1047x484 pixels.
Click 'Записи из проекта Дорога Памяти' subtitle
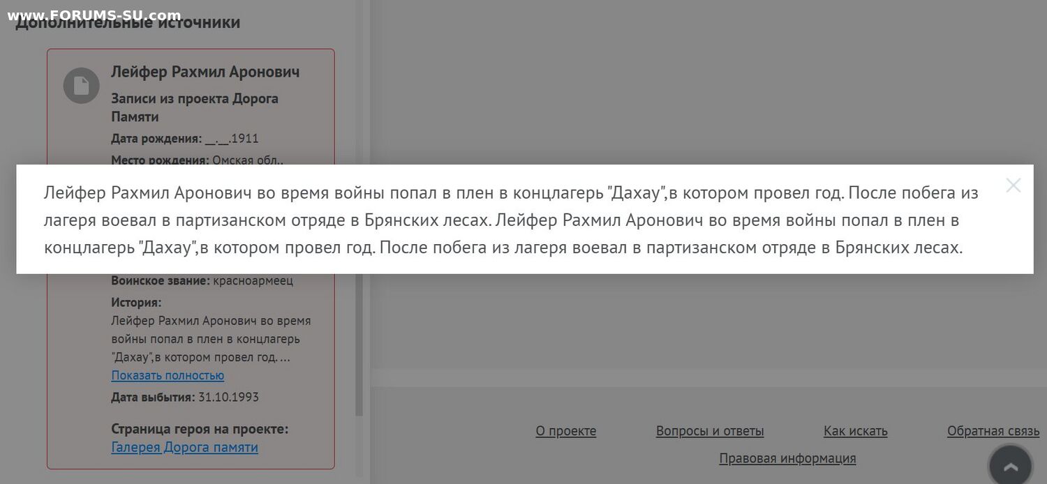tap(195, 107)
